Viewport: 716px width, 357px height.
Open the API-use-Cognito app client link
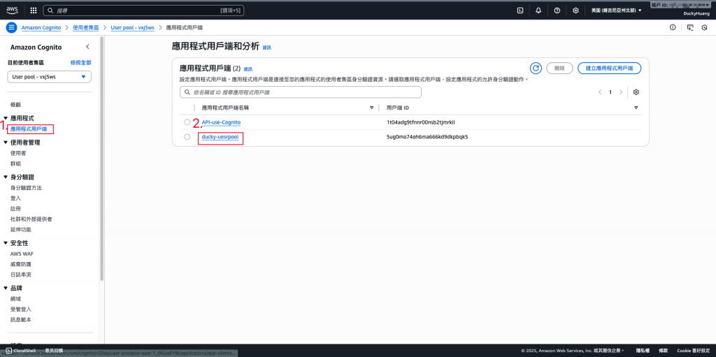(x=221, y=122)
